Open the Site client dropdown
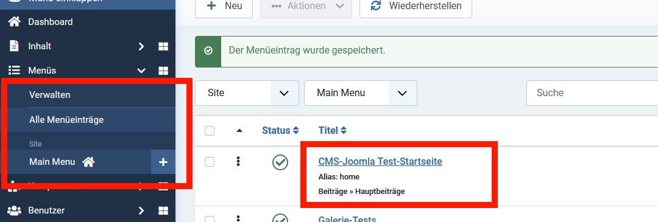Screen dimensions: 658x222 coord(247,93)
